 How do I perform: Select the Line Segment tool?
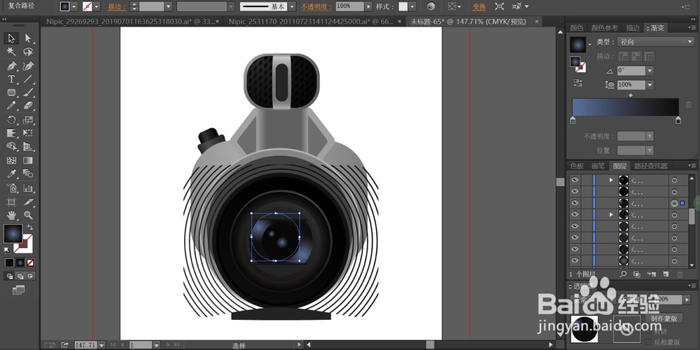(x=28, y=80)
